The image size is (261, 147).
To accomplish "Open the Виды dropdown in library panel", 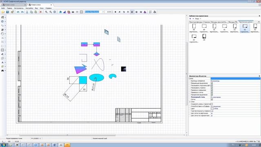I will click(x=198, y=19).
